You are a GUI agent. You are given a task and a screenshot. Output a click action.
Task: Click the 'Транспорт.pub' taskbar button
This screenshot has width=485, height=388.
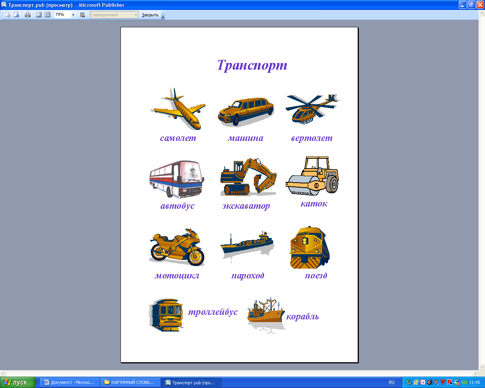191,382
